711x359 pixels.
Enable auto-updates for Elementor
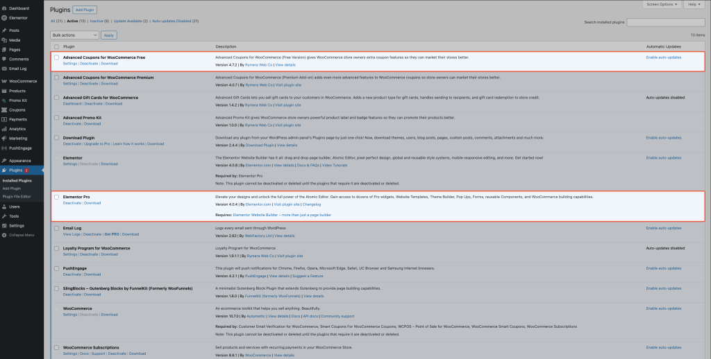[x=663, y=157]
